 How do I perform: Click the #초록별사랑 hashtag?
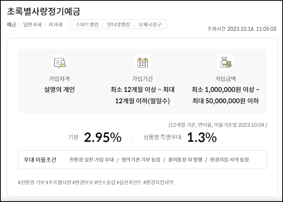[x=58, y=182]
